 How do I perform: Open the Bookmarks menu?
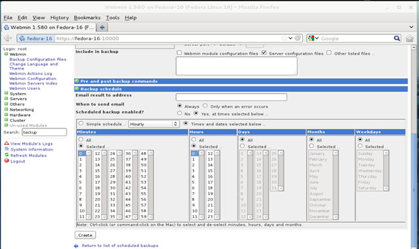click(87, 18)
